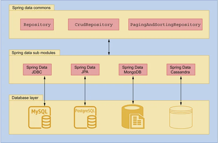This screenshot has width=218, height=143.
Task: Click the 'Database layer' label
Action: click(x=25, y=98)
